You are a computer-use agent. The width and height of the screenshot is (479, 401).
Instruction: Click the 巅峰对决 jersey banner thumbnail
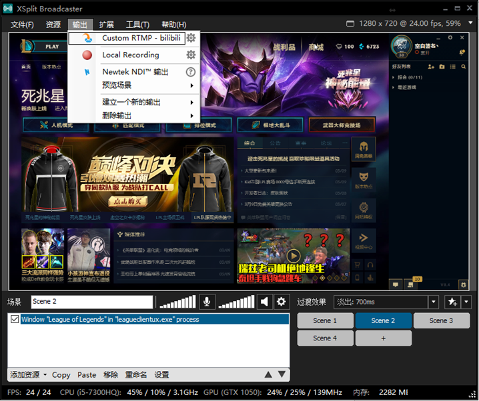point(127,175)
